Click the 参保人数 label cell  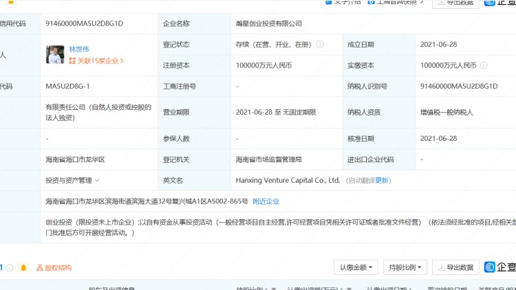click(x=195, y=138)
